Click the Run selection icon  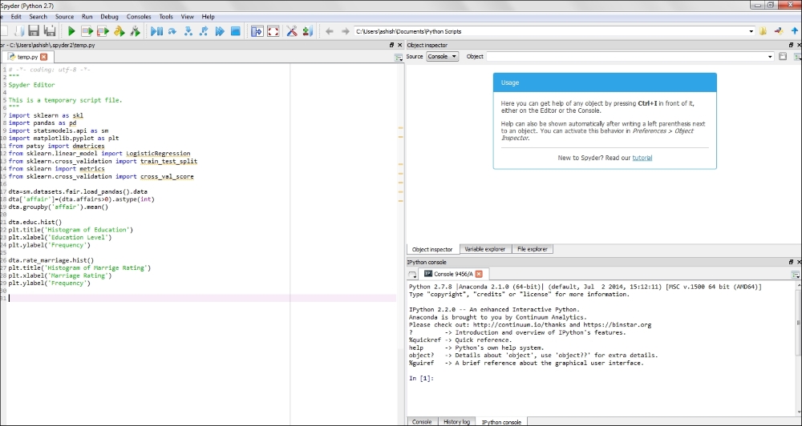tap(119, 31)
